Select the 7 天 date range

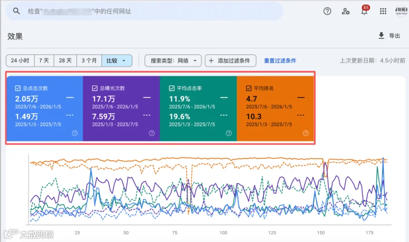click(x=44, y=61)
